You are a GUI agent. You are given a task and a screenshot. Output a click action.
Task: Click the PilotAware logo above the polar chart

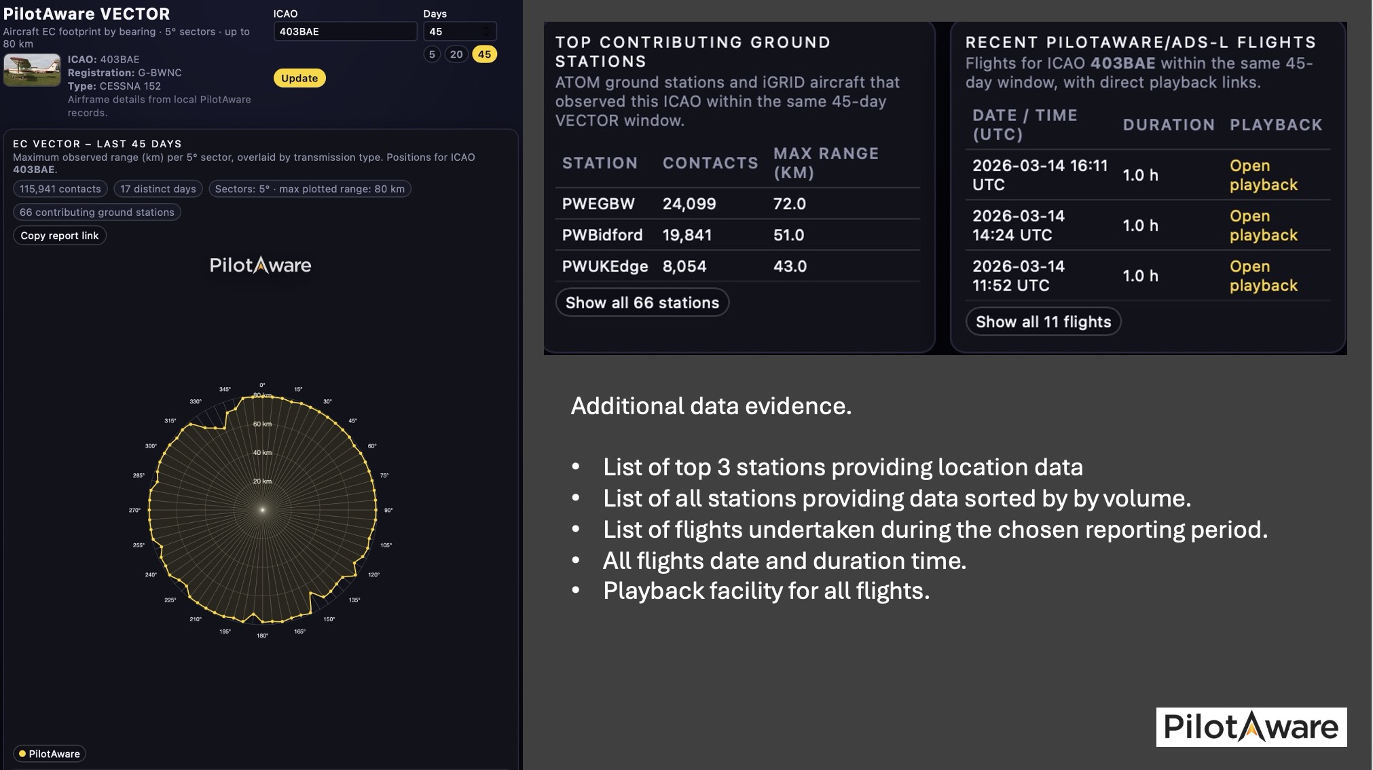pos(260,265)
